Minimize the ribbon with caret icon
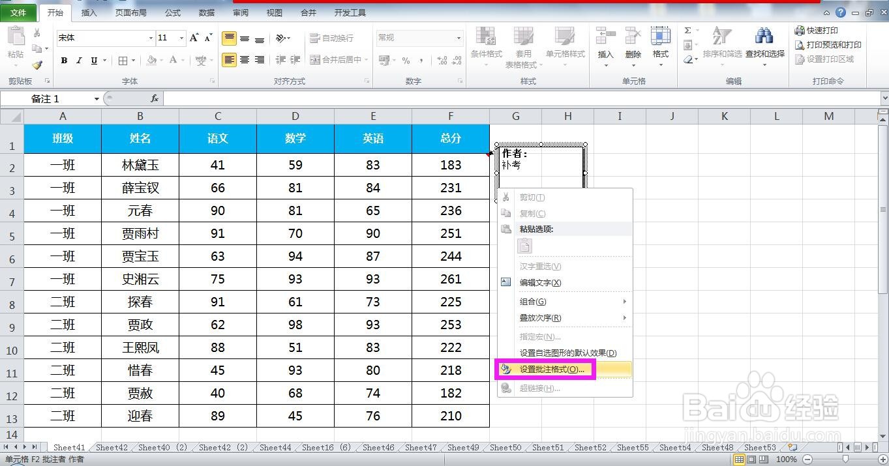The height and width of the screenshot is (466, 889). [827, 12]
